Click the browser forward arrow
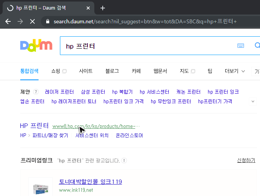The width and height of the screenshot is (260, 196). pyautogui.click(x=20, y=21)
